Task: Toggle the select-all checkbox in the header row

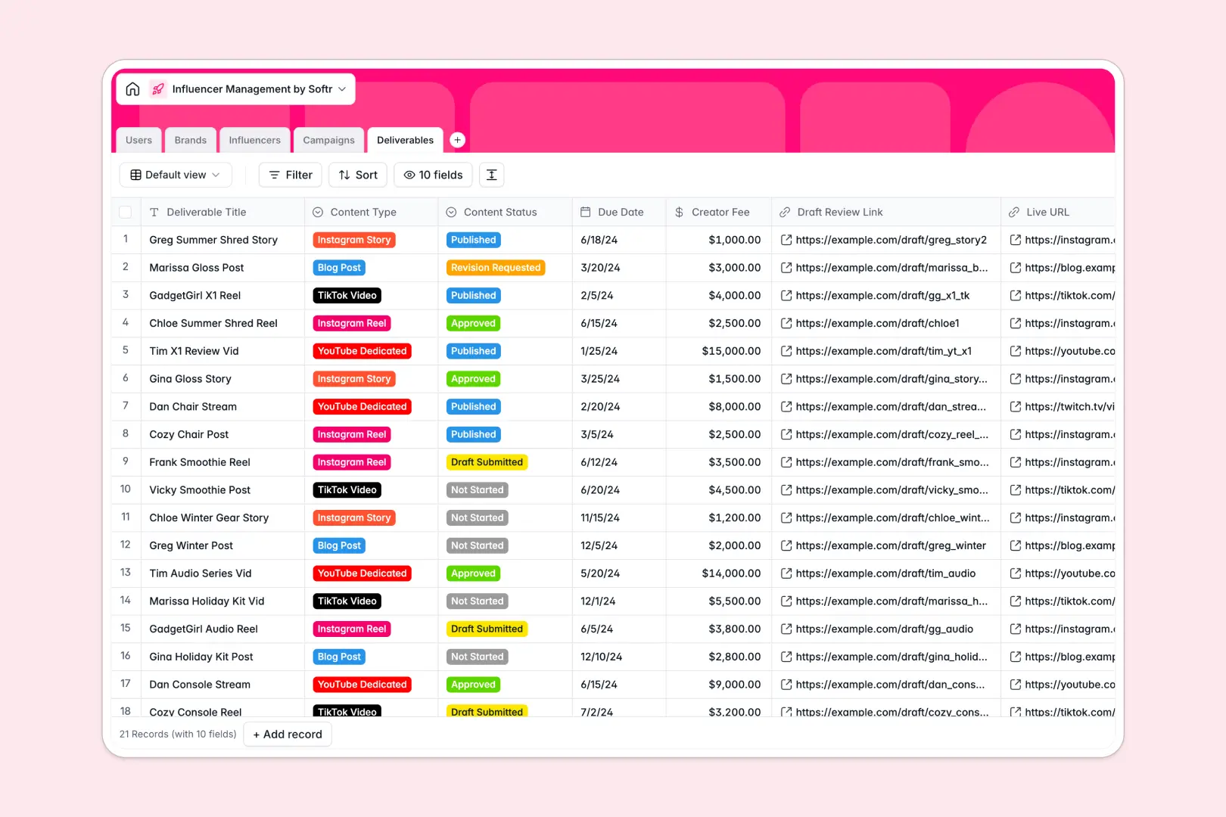Action: [126, 212]
